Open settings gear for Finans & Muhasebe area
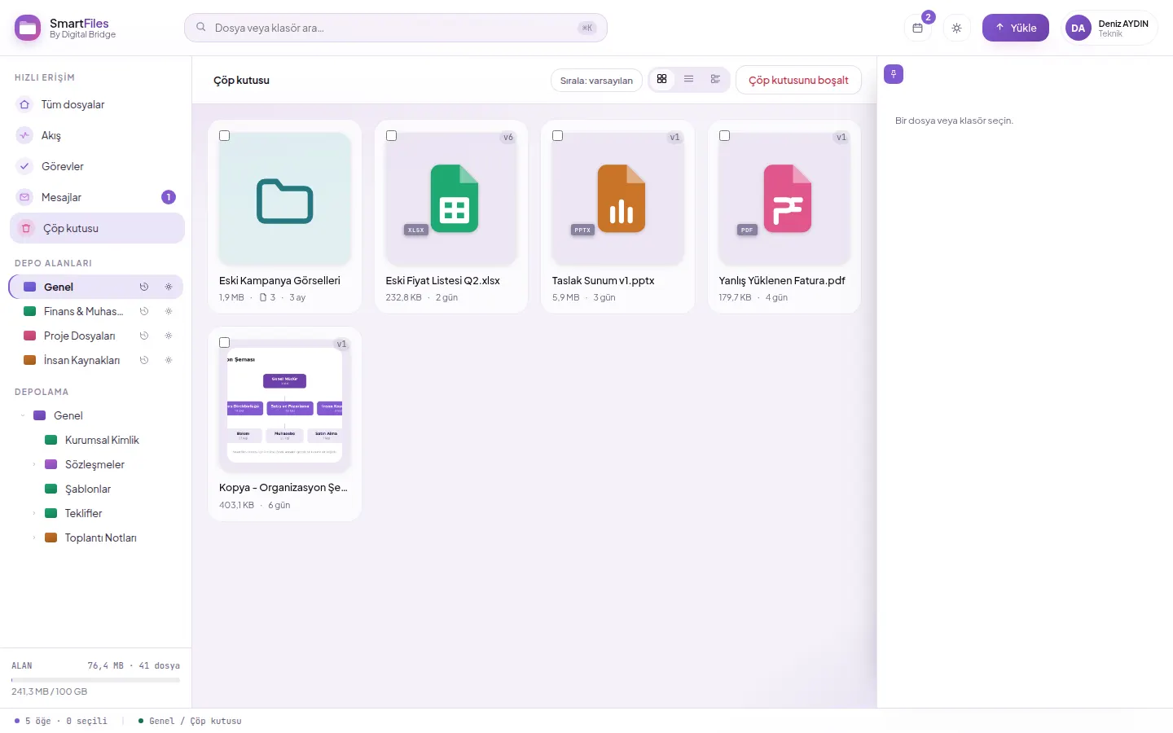The width and height of the screenshot is (1173, 733). [169, 311]
